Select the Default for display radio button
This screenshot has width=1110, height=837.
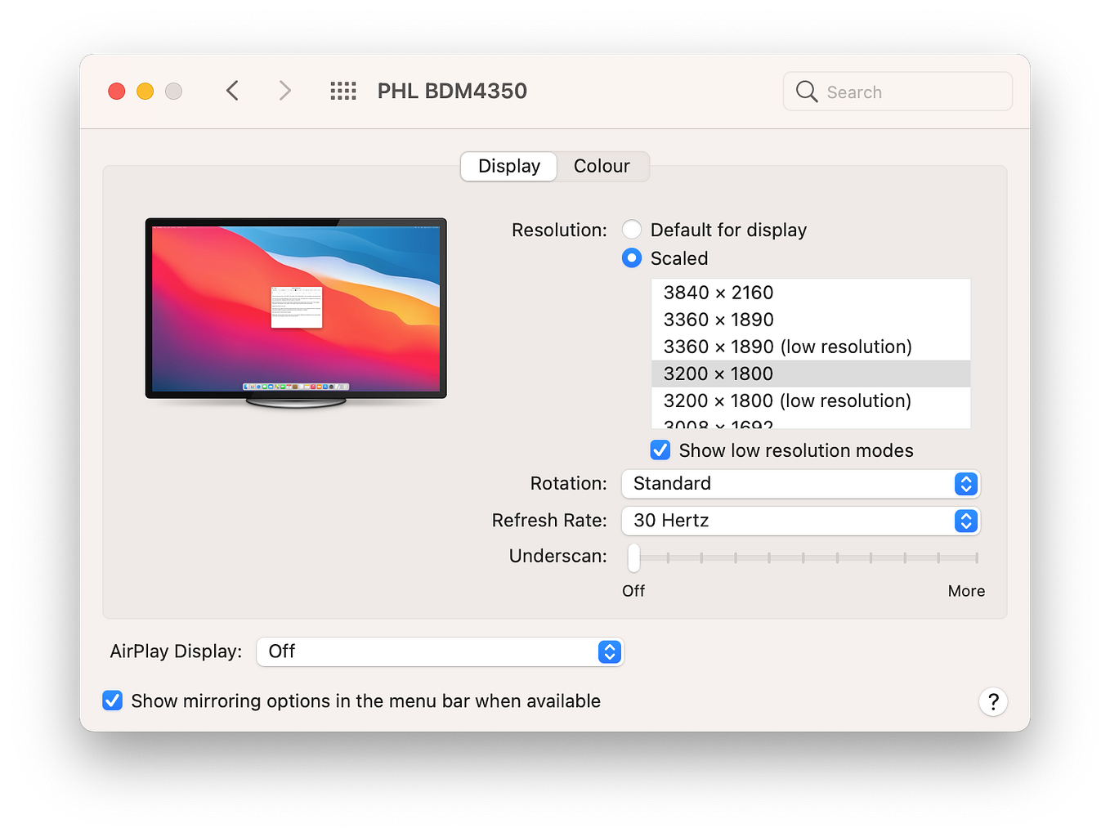point(632,230)
